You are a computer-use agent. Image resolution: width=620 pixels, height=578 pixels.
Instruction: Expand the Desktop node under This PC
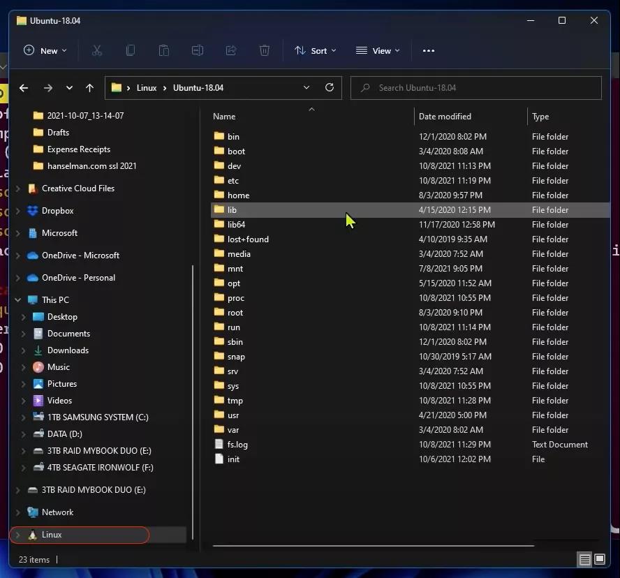(23, 317)
